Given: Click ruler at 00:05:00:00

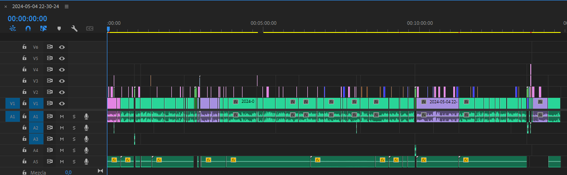Looking at the screenshot, I should [x=263, y=23].
